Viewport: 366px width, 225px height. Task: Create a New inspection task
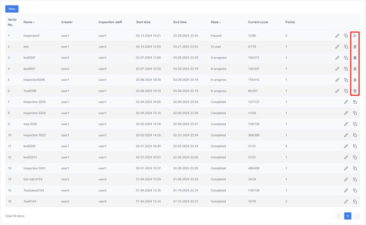coord(12,9)
